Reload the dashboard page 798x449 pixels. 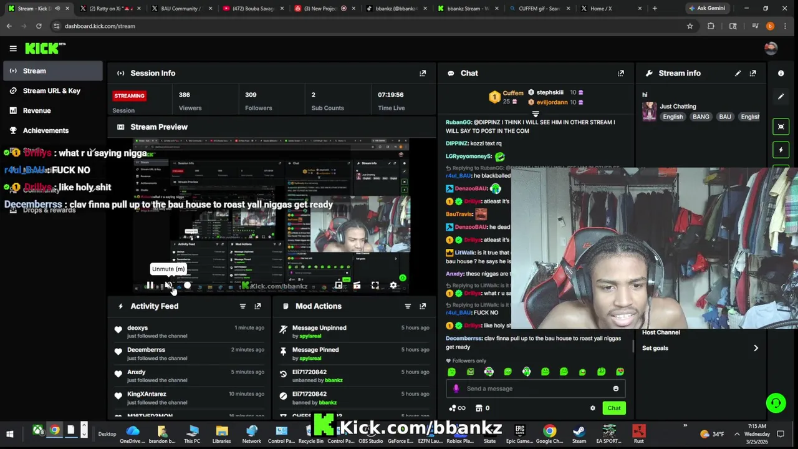coord(39,26)
